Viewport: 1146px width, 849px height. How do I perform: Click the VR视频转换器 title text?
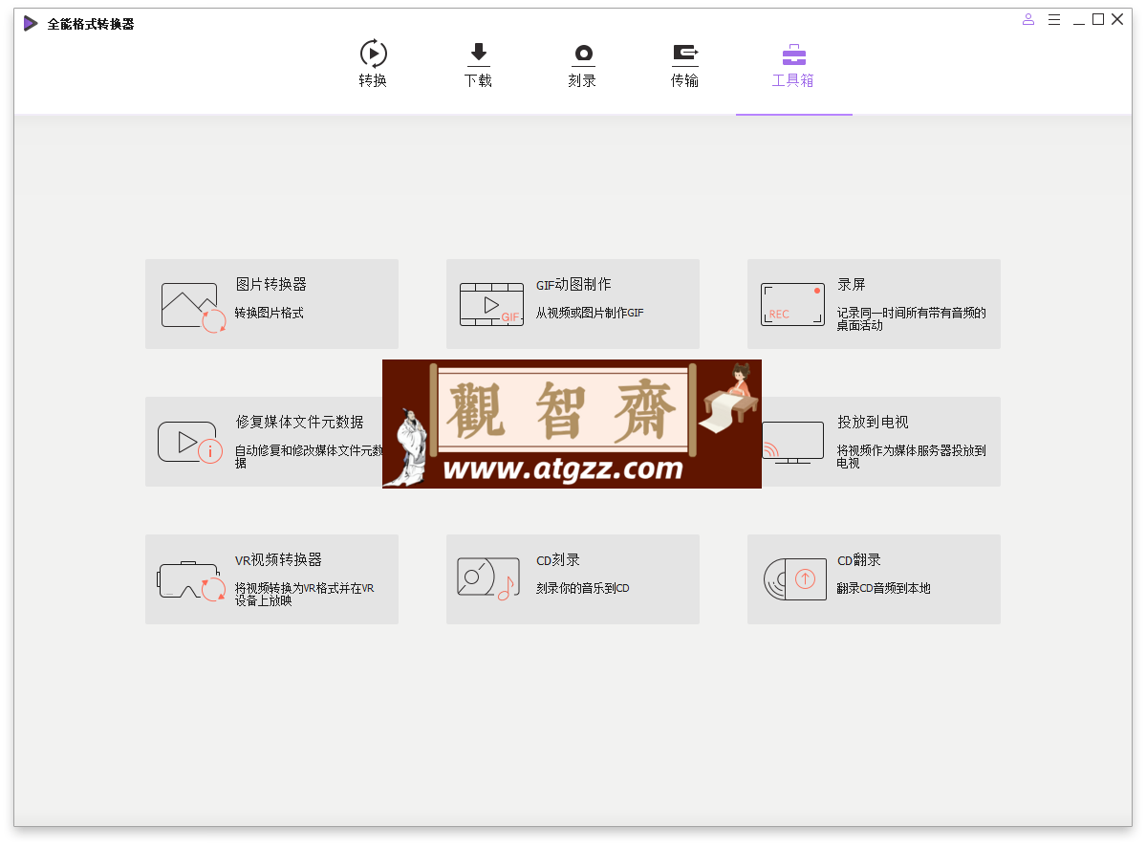pos(278,559)
